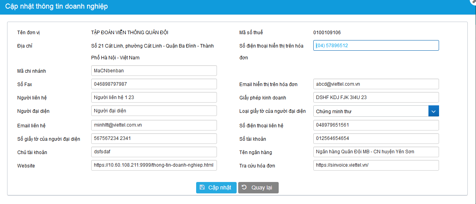This screenshot has height=204, width=476.
Task: Close the dialog with top-right X
Action: (473, 2)
